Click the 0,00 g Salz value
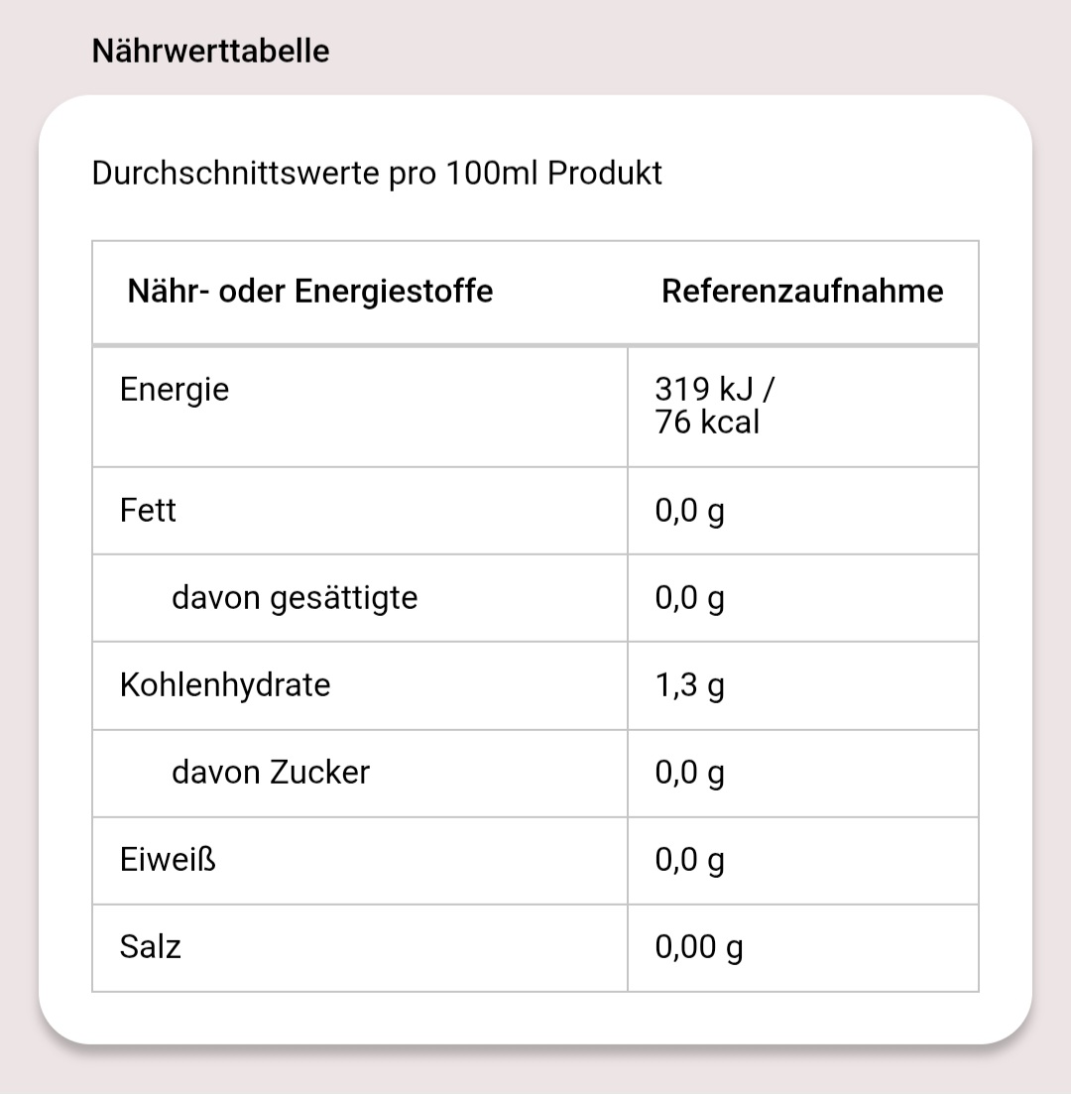Screen dimensions: 1071x1094 [699, 948]
